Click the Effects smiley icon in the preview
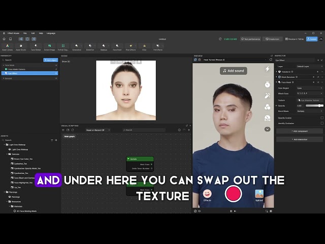The height and width of the screenshot is (244, 325). pos(207,194)
